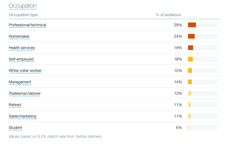Click the Homemaker 24% audience bar
The image size is (229, 147).
pos(191,36)
